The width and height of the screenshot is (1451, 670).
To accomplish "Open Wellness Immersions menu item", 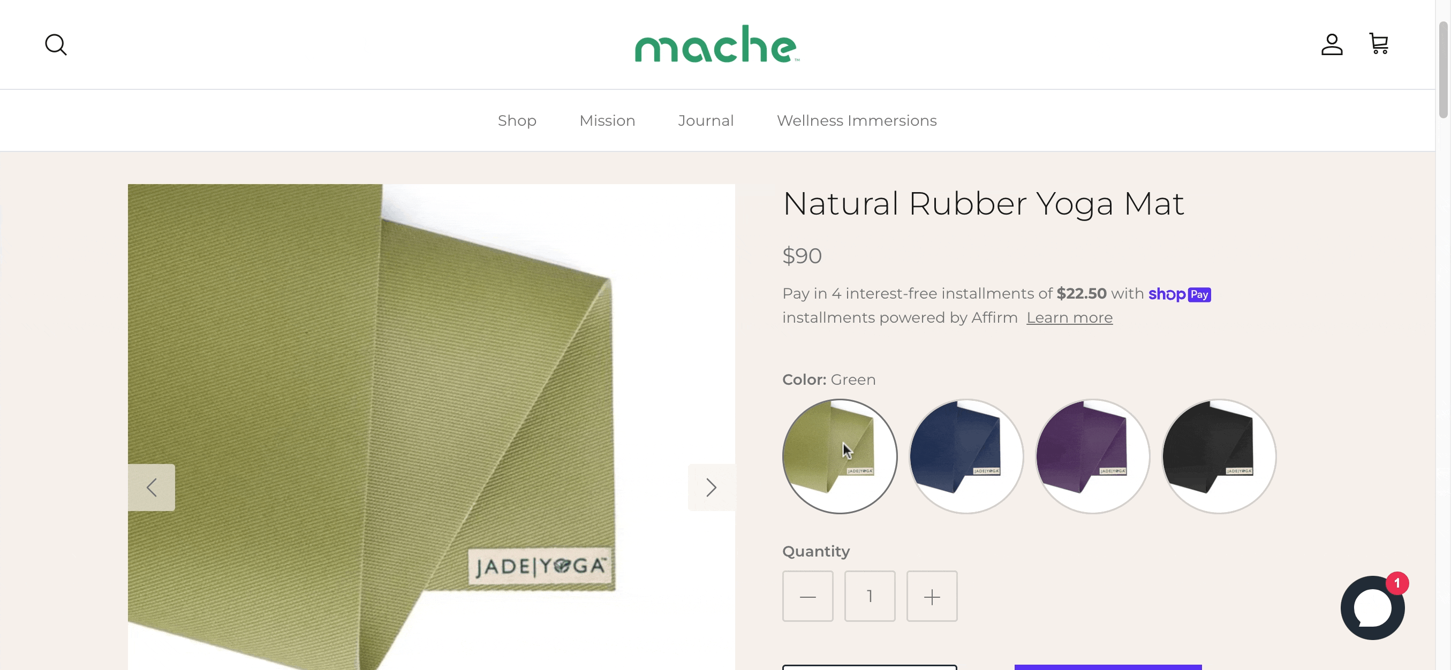I will pyautogui.click(x=856, y=120).
